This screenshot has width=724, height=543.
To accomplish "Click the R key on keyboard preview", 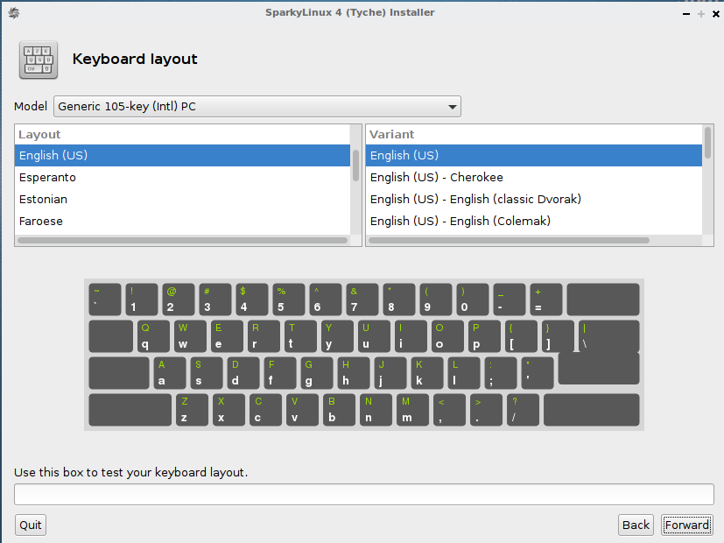I will (264, 336).
